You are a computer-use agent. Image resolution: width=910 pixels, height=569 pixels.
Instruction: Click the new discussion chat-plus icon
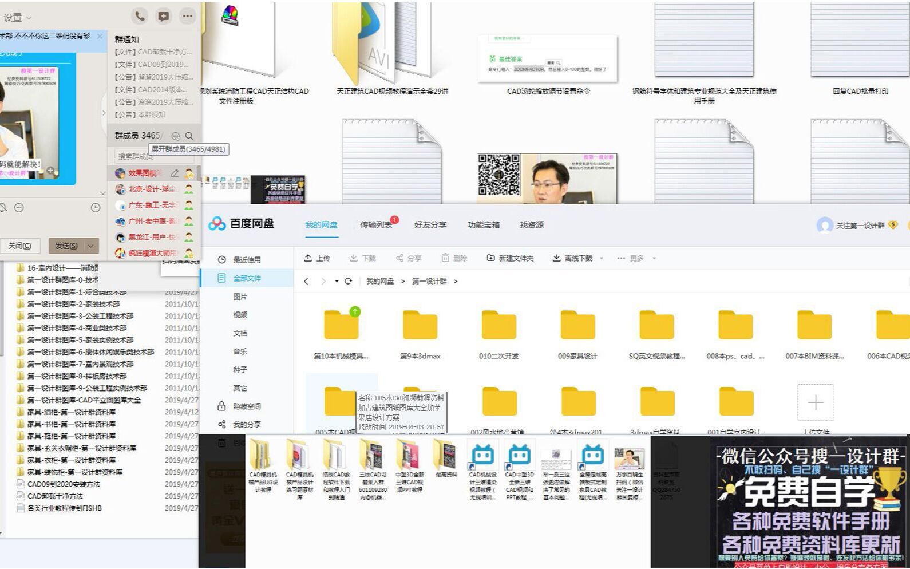pos(164,16)
